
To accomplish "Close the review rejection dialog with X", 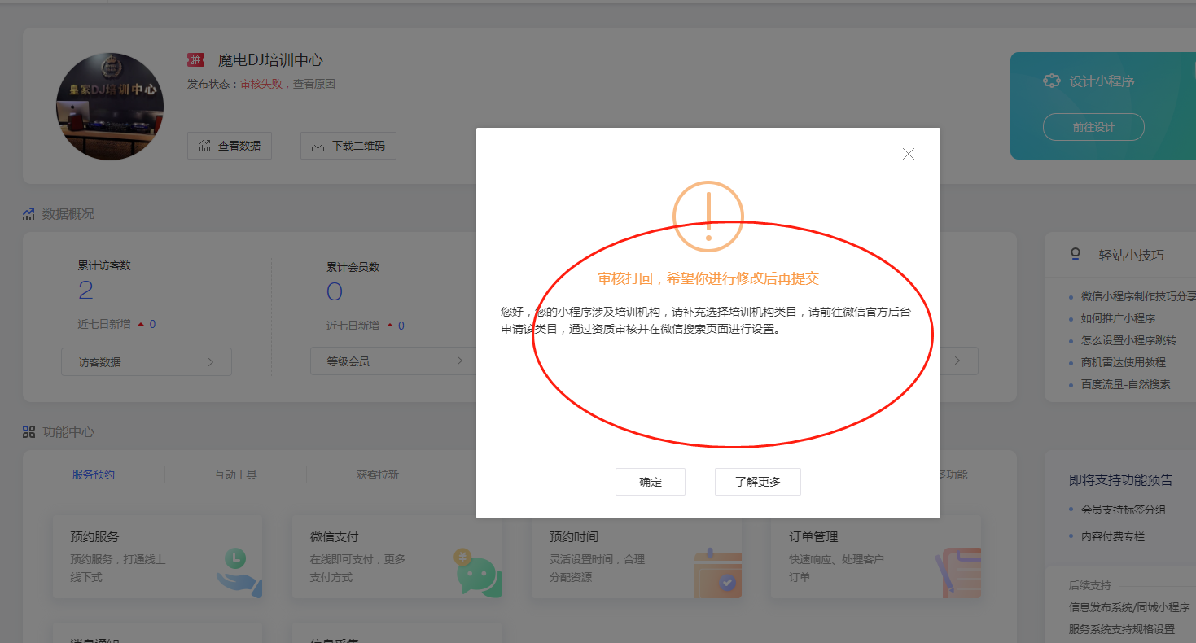I will [909, 154].
